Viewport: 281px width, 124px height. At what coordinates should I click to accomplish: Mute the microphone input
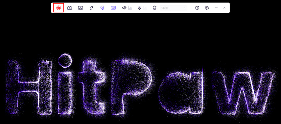click(139, 8)
